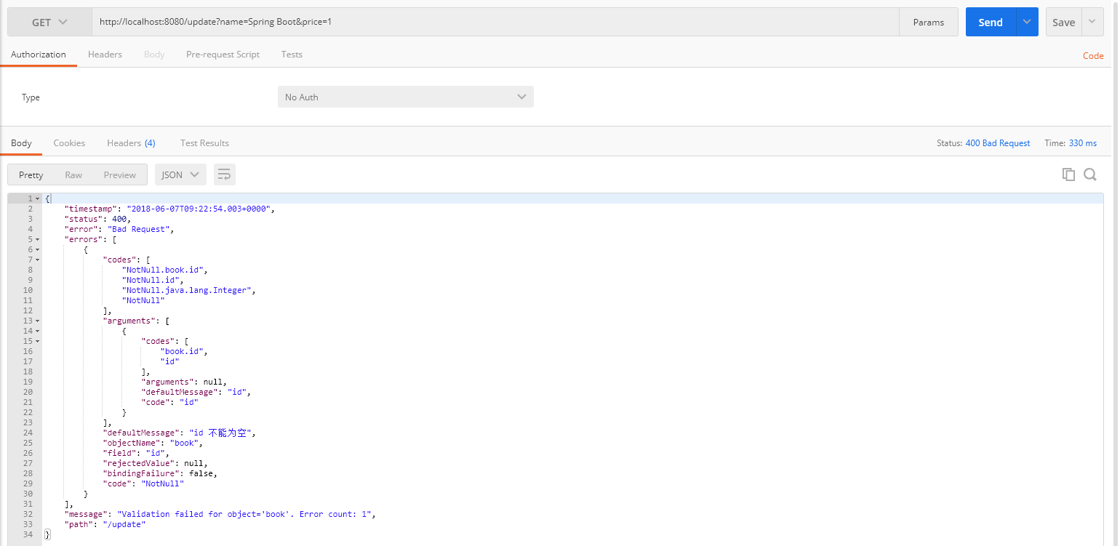Open the Pre-request Script tab
1120x546 pixels.
223,55
